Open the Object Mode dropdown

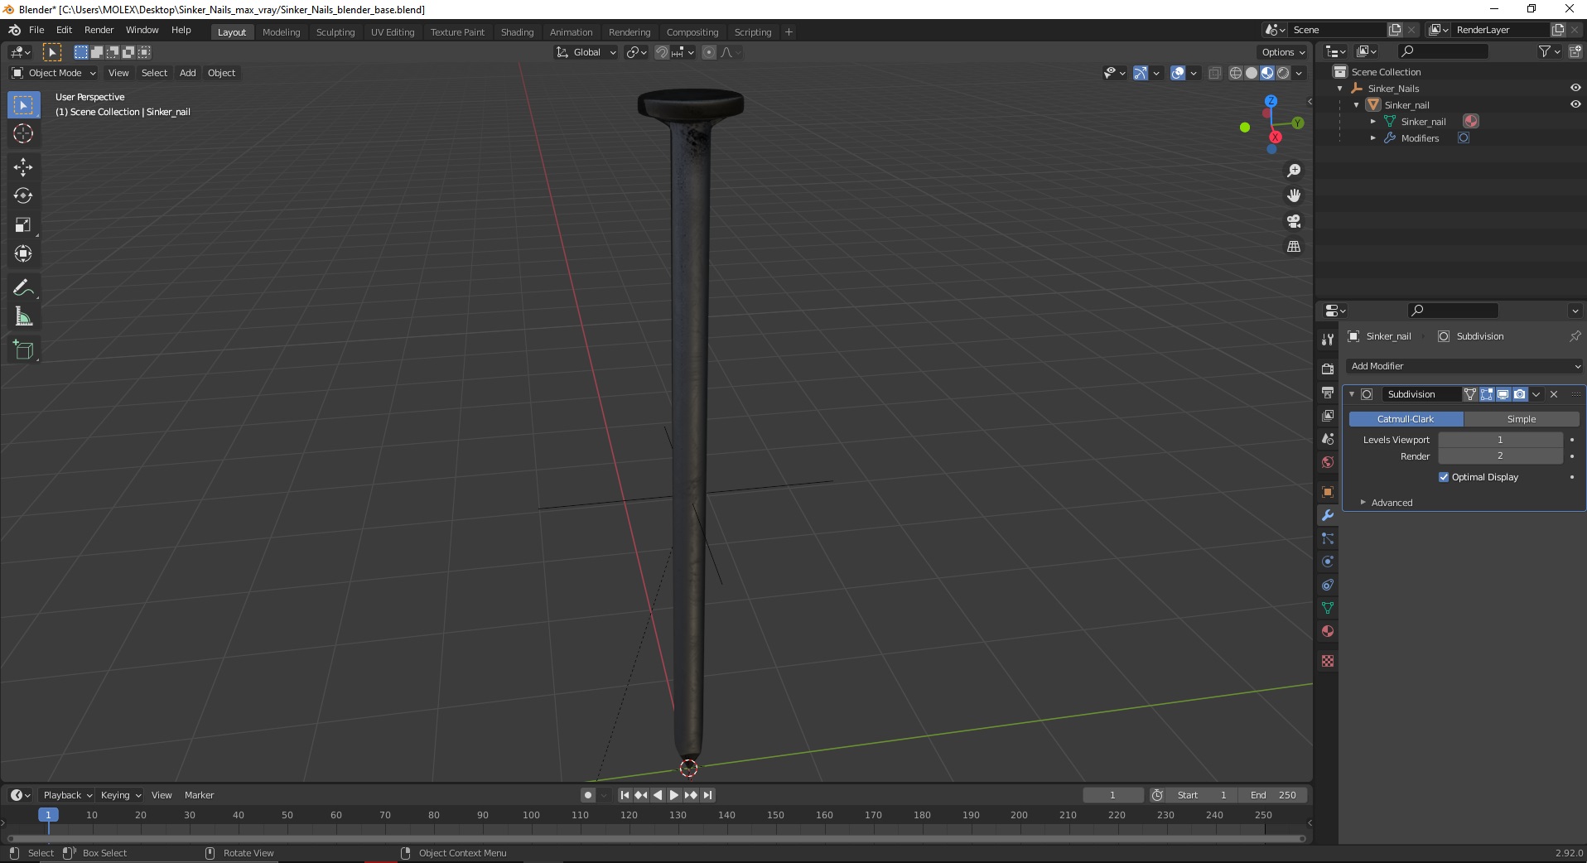click(x=54, y=73)
